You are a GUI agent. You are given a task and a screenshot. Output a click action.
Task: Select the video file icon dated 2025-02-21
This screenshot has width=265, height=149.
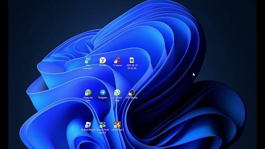(x=132, y=60)
